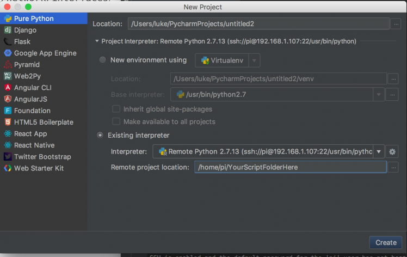
Task: Select the Web Starter Kit icon
Action: tap(8, 168)
